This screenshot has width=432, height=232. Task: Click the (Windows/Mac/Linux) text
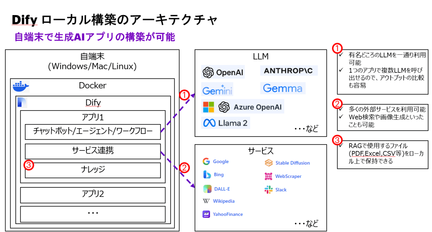93,66
